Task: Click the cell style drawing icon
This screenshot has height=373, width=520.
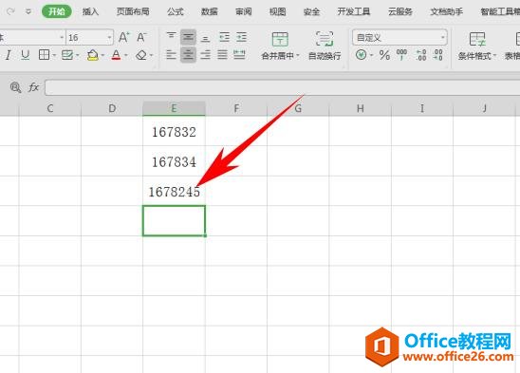Action: [x=67, y=55]
